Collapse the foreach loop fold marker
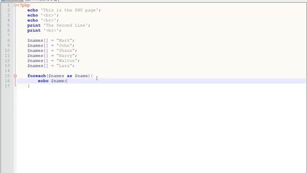Screen dimensions: 307x173 point(15,76)
